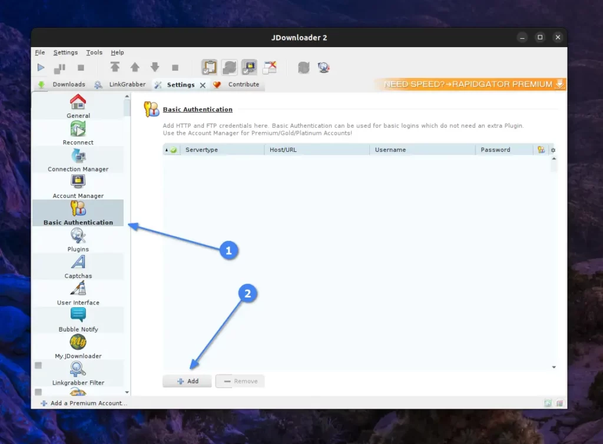Image resolution: width=603 pixels, height=444 pixels.
Task: Click the sidebar scroll down arrow
Action: point(127,393)
